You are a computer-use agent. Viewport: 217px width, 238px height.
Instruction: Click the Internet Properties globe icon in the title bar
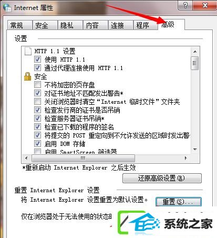coord(7,7)
